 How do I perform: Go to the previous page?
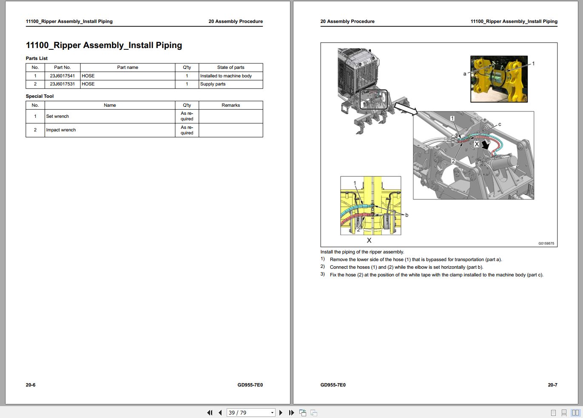pos(220,412)
